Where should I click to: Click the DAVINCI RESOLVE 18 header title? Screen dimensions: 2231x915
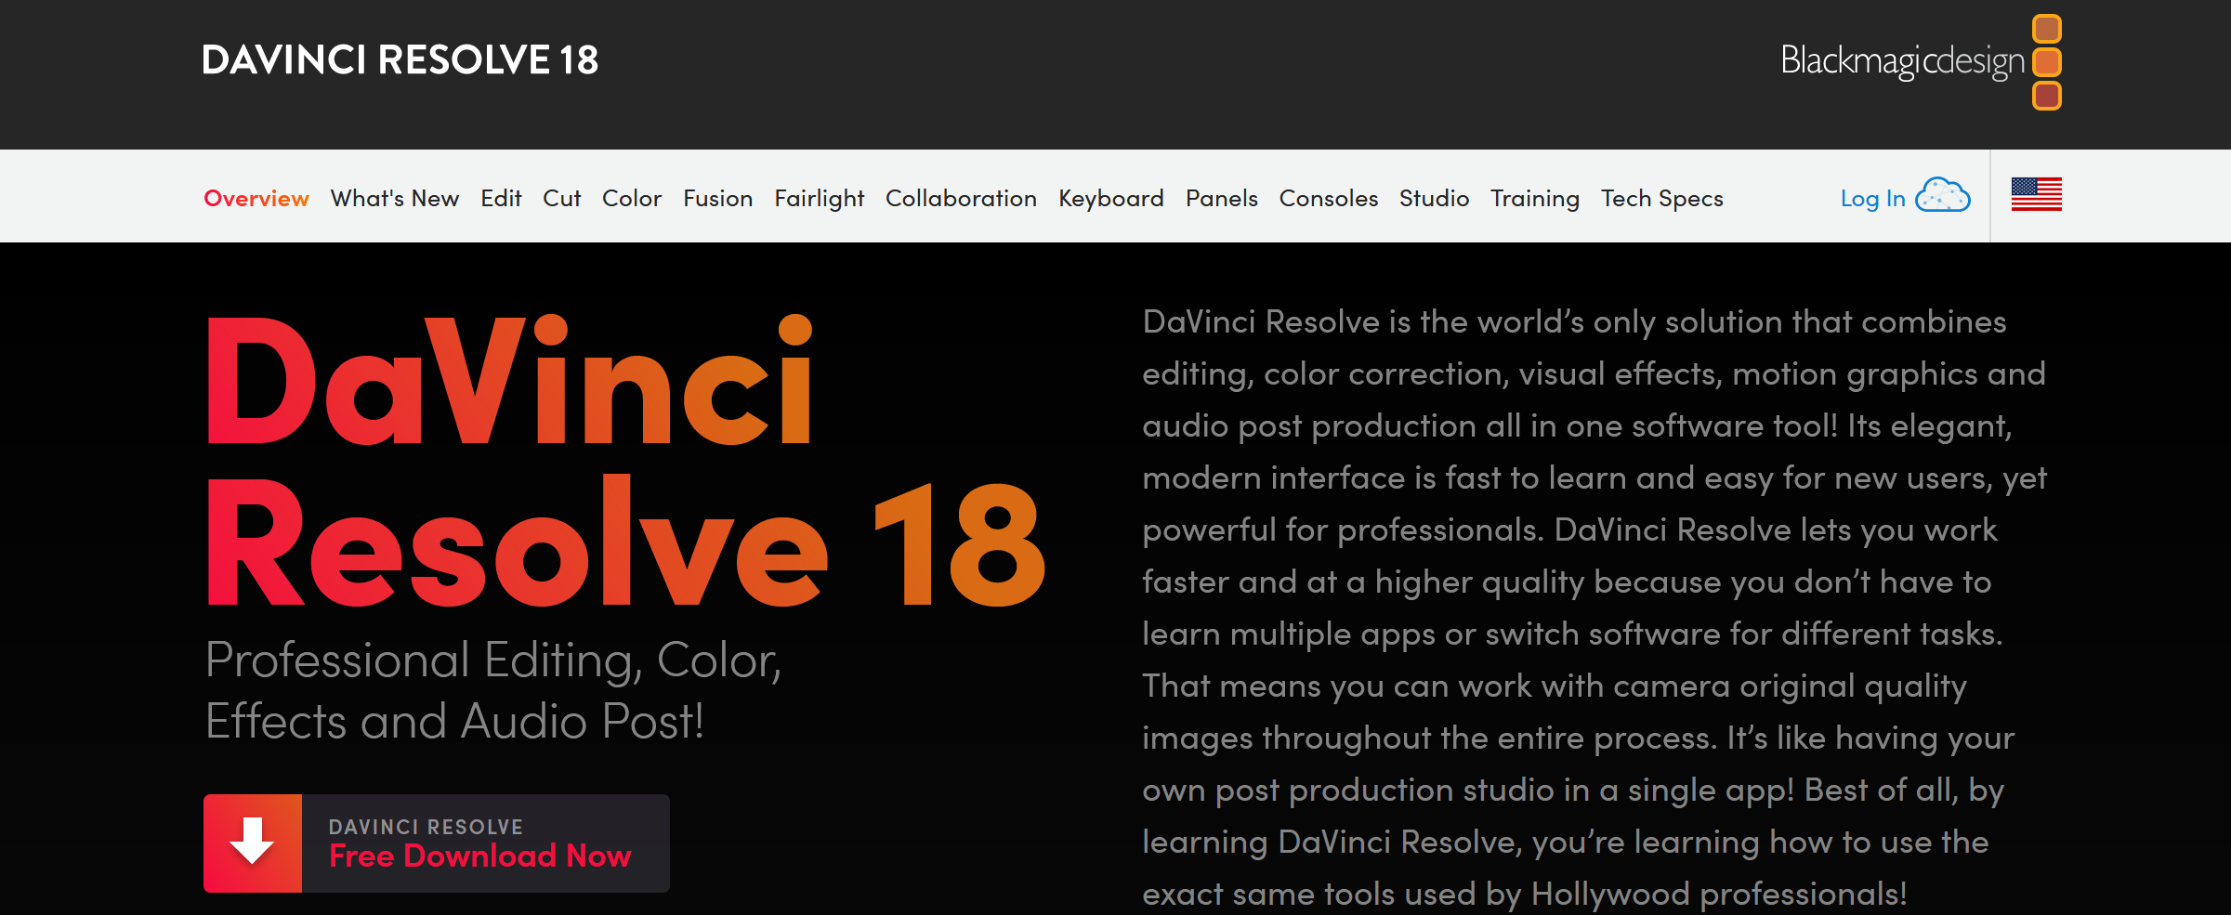point(400,59)
